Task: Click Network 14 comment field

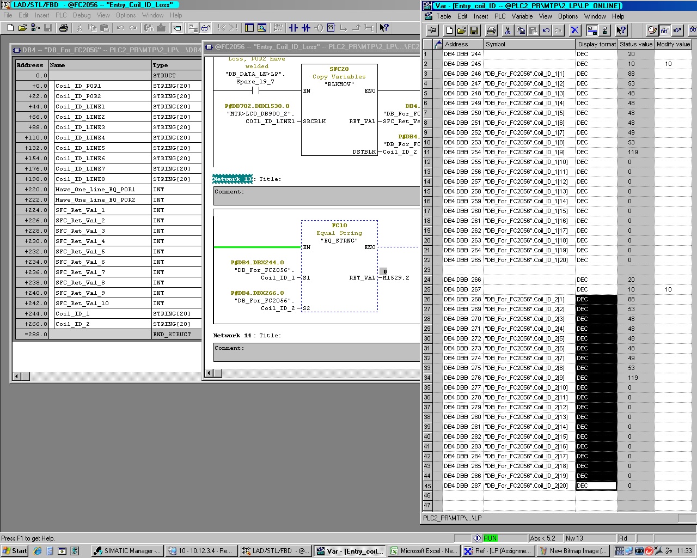Action: coord(317,352)
